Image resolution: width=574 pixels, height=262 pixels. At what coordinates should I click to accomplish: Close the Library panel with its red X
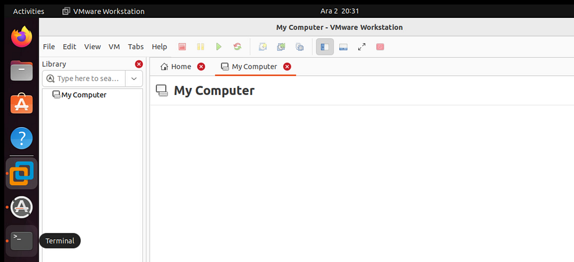tap(139, 64)
